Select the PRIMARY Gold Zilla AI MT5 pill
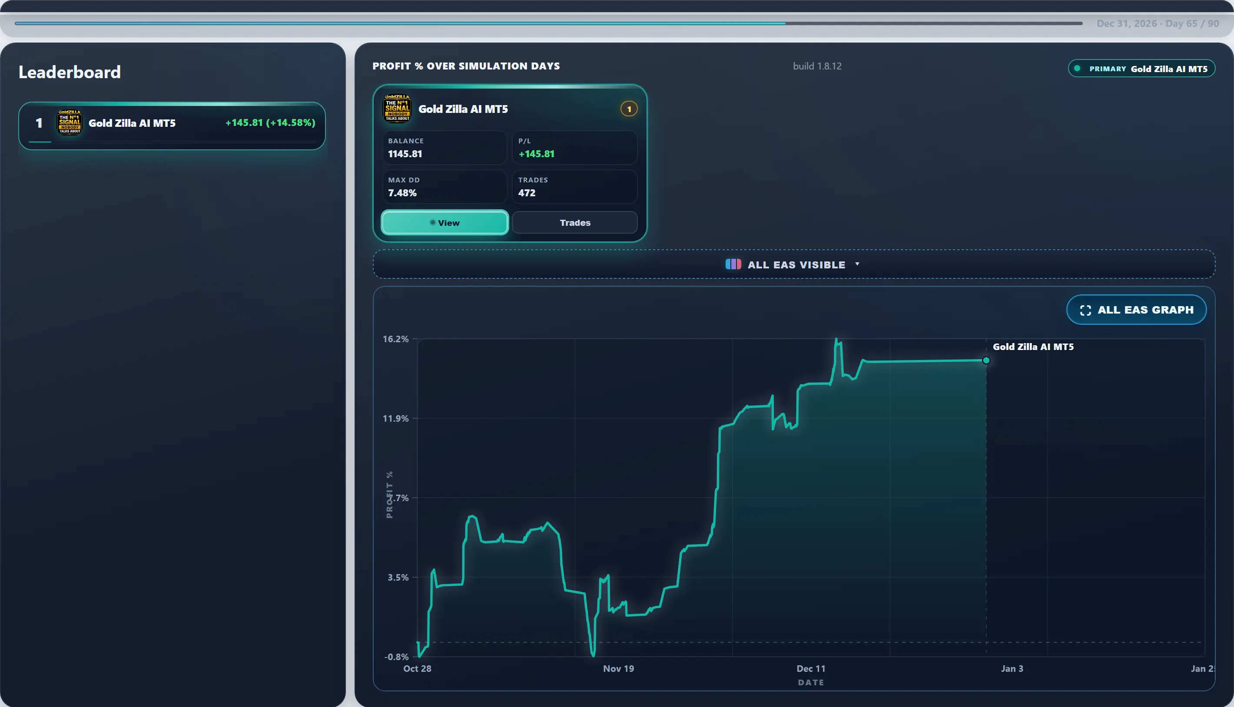The height and width of the screenshot is (707, 1234). tap(1141, 69)
